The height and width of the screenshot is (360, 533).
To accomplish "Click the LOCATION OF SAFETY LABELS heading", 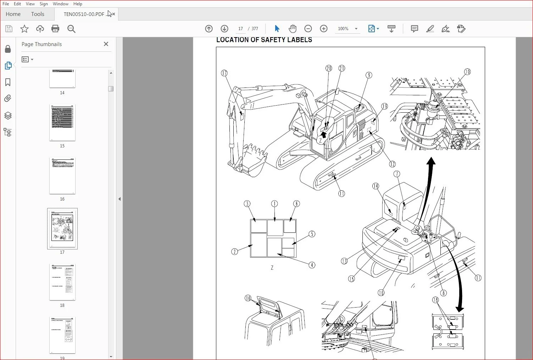I will pyautogui.click(x=264, y=40).
